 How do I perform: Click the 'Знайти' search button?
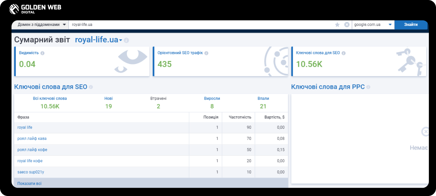tap(411, 25)
